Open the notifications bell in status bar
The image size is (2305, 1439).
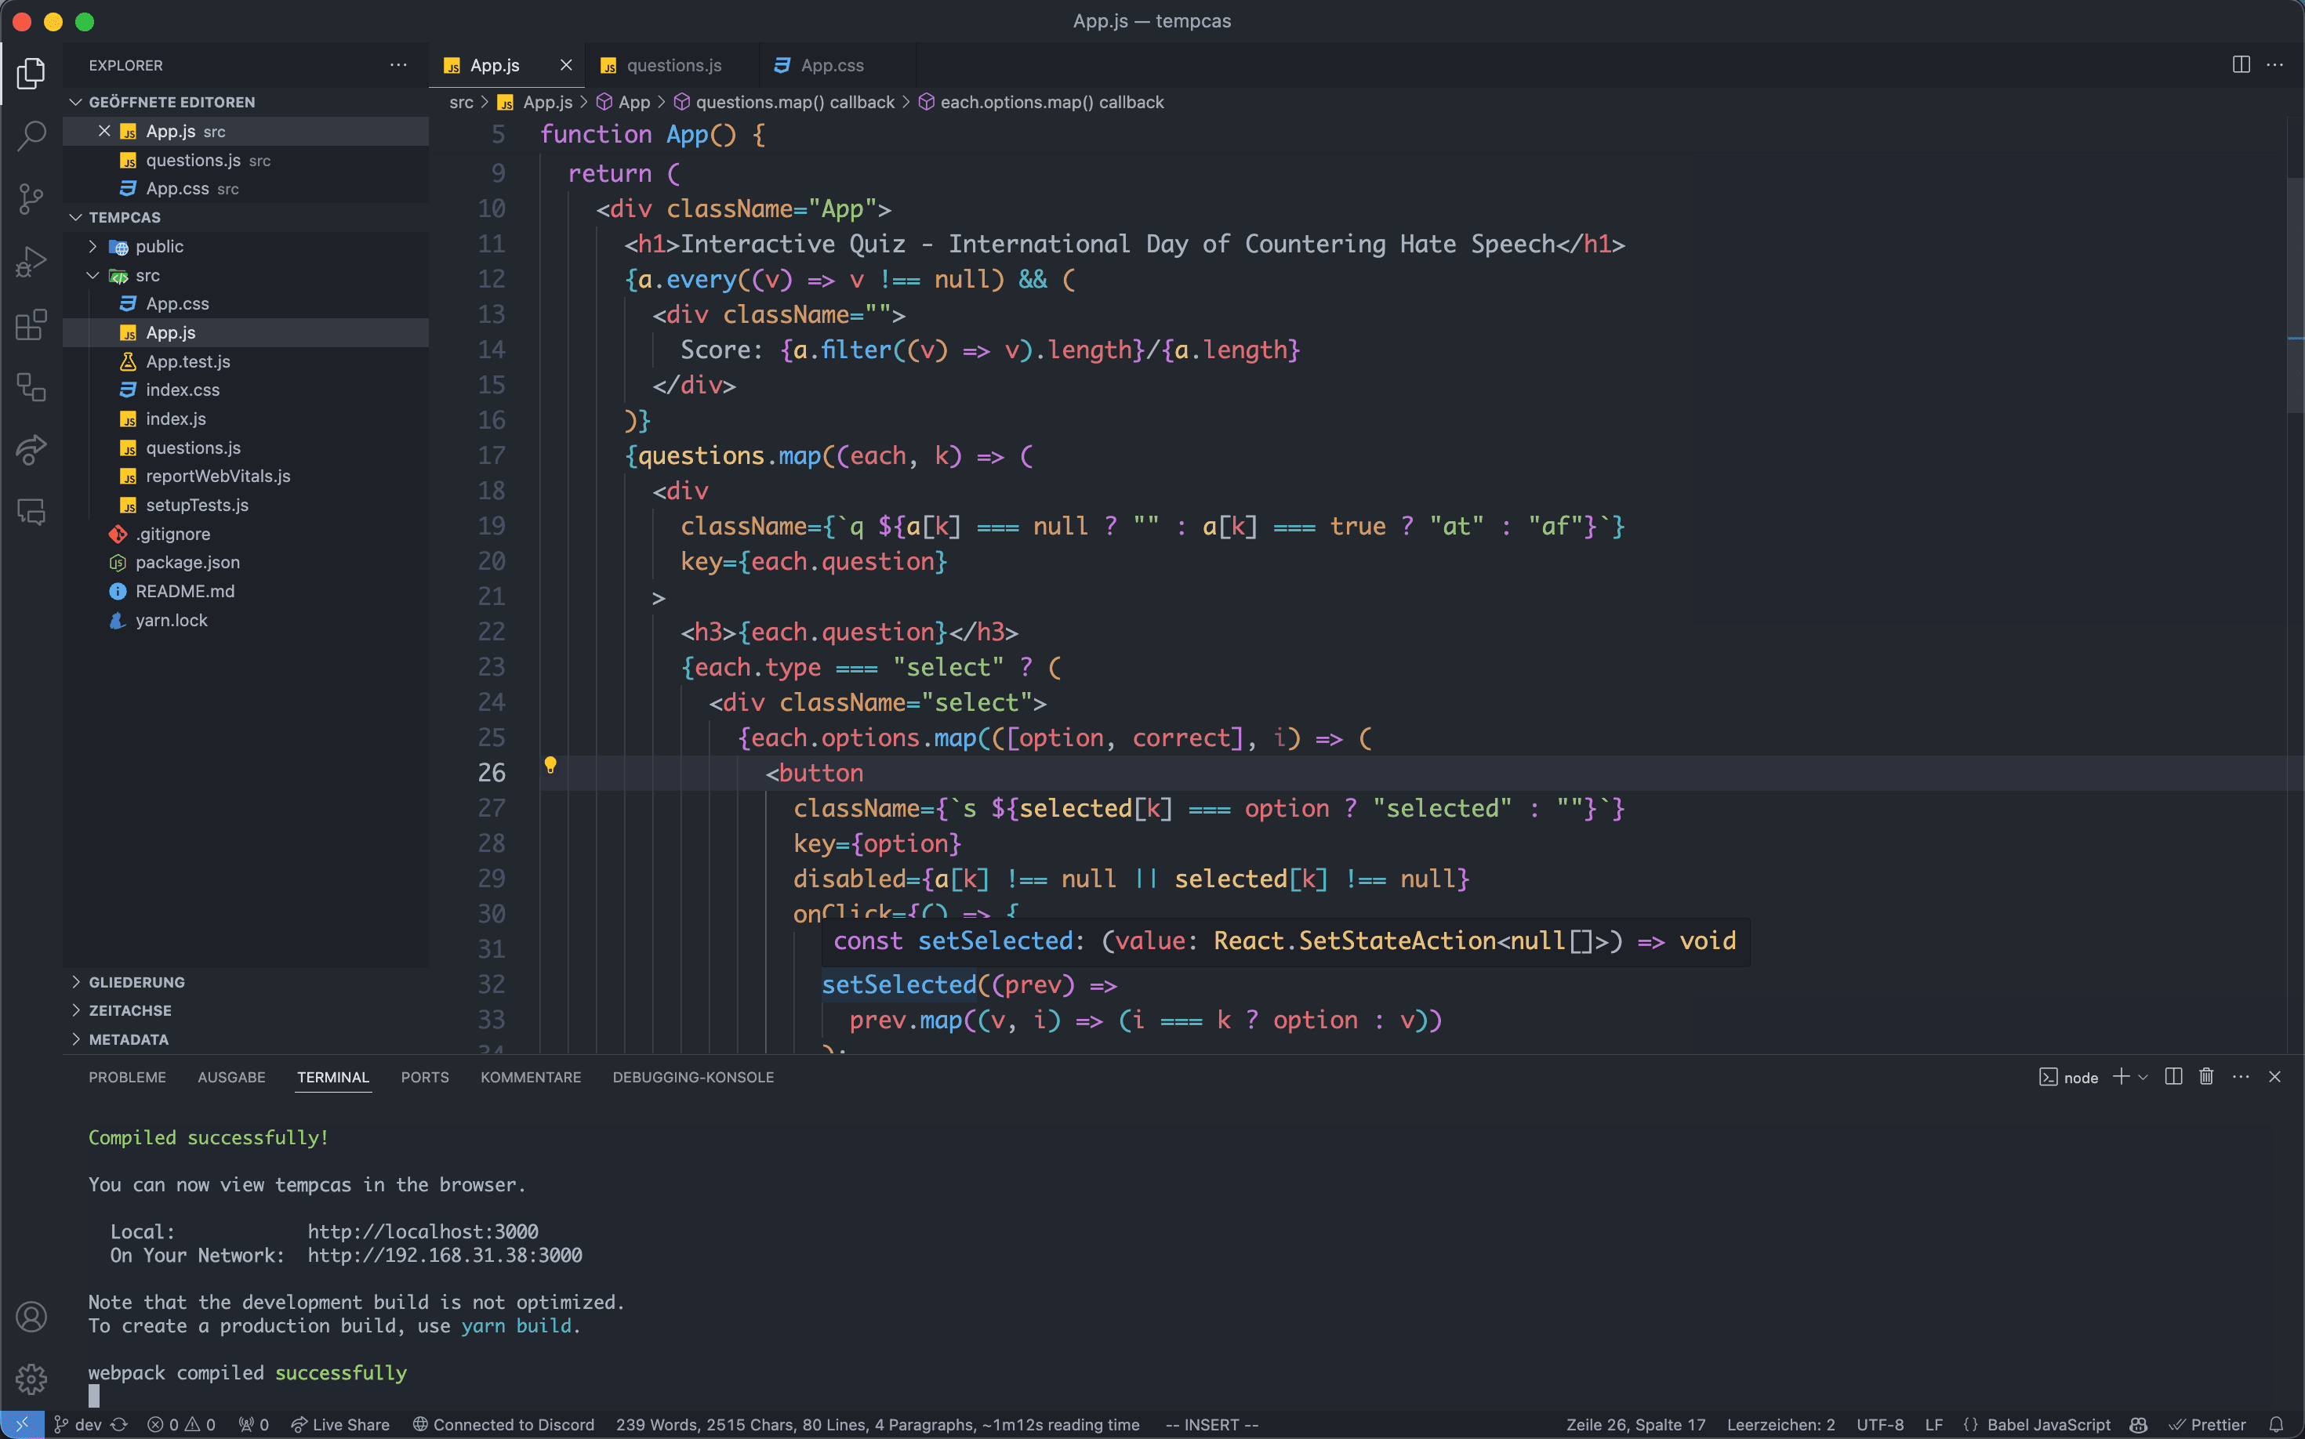[2275, 1425]
